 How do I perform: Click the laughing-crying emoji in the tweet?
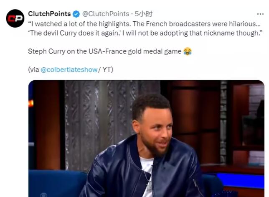pos(188,51)
